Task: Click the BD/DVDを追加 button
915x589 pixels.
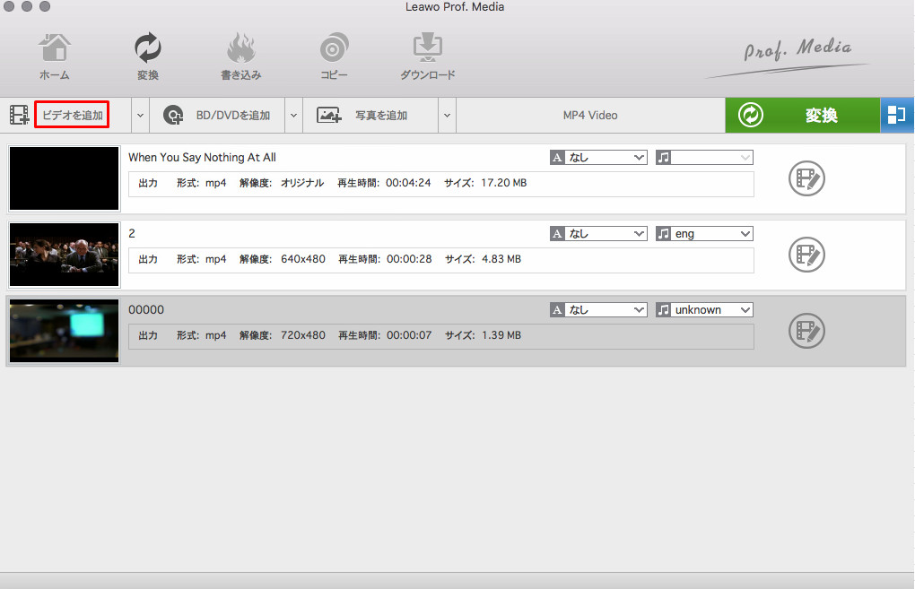Action: [x=231, y=116]
